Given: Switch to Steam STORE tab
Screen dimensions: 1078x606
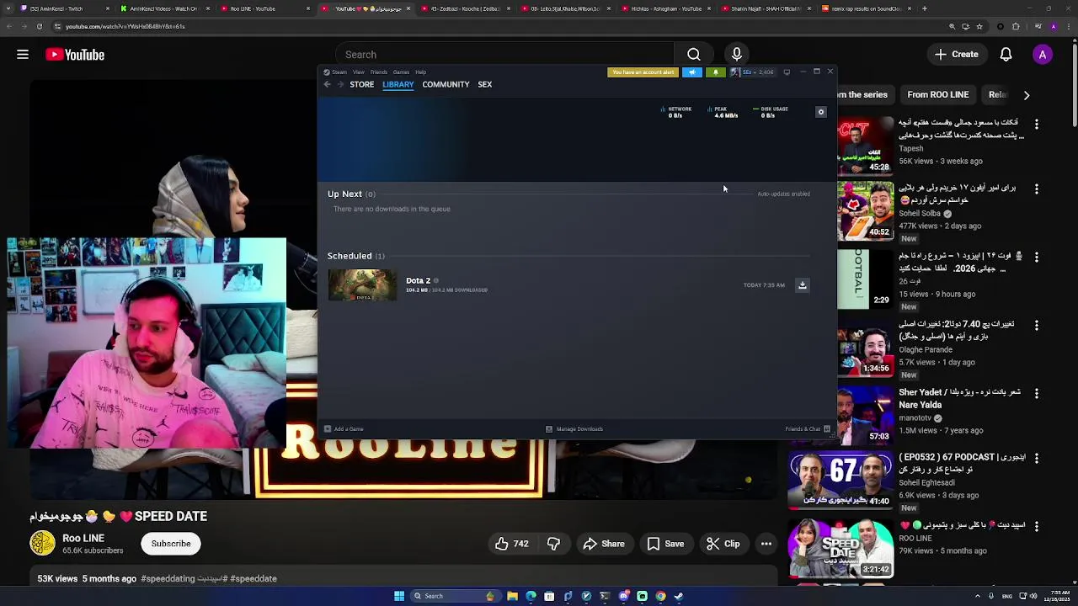Looking at the screenshot, I should pyautogui.click(x=362, y=84).
